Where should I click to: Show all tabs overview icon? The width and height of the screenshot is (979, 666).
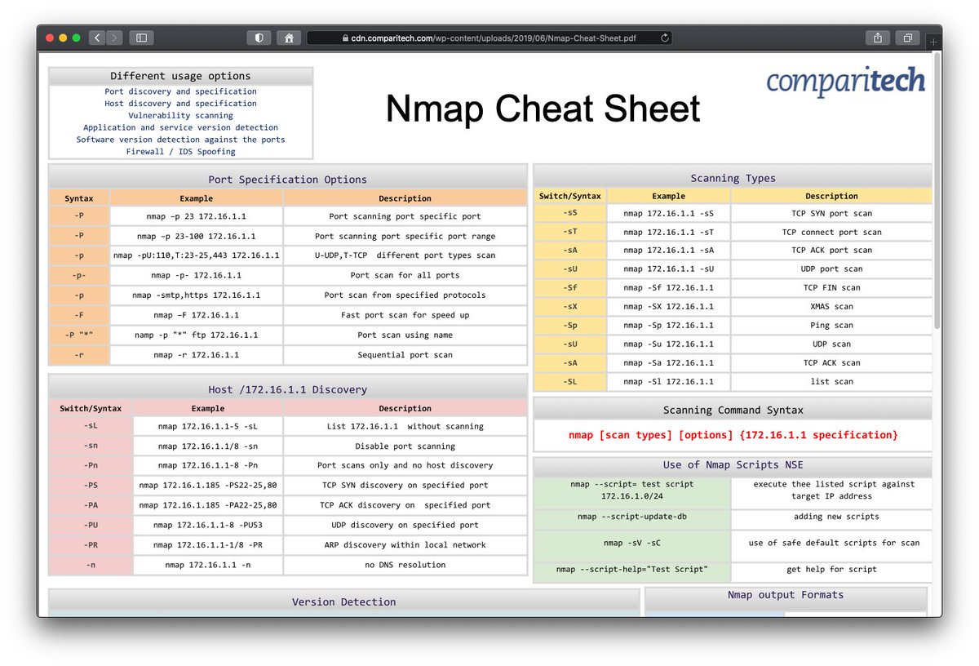click(907, 38)
